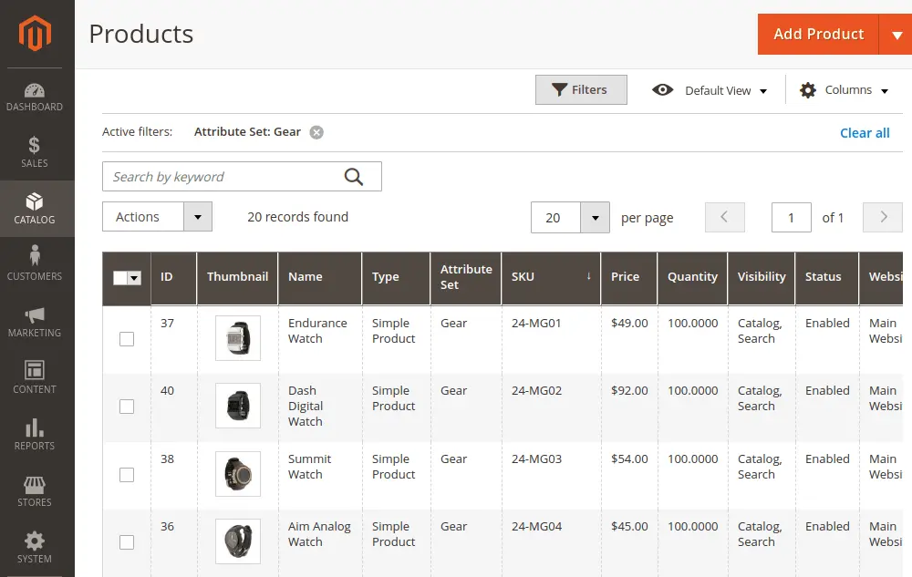The height and width of the screenshot is (577, 912).
Task: Check the Endurance Watch row checkbox
Action: 126,338
